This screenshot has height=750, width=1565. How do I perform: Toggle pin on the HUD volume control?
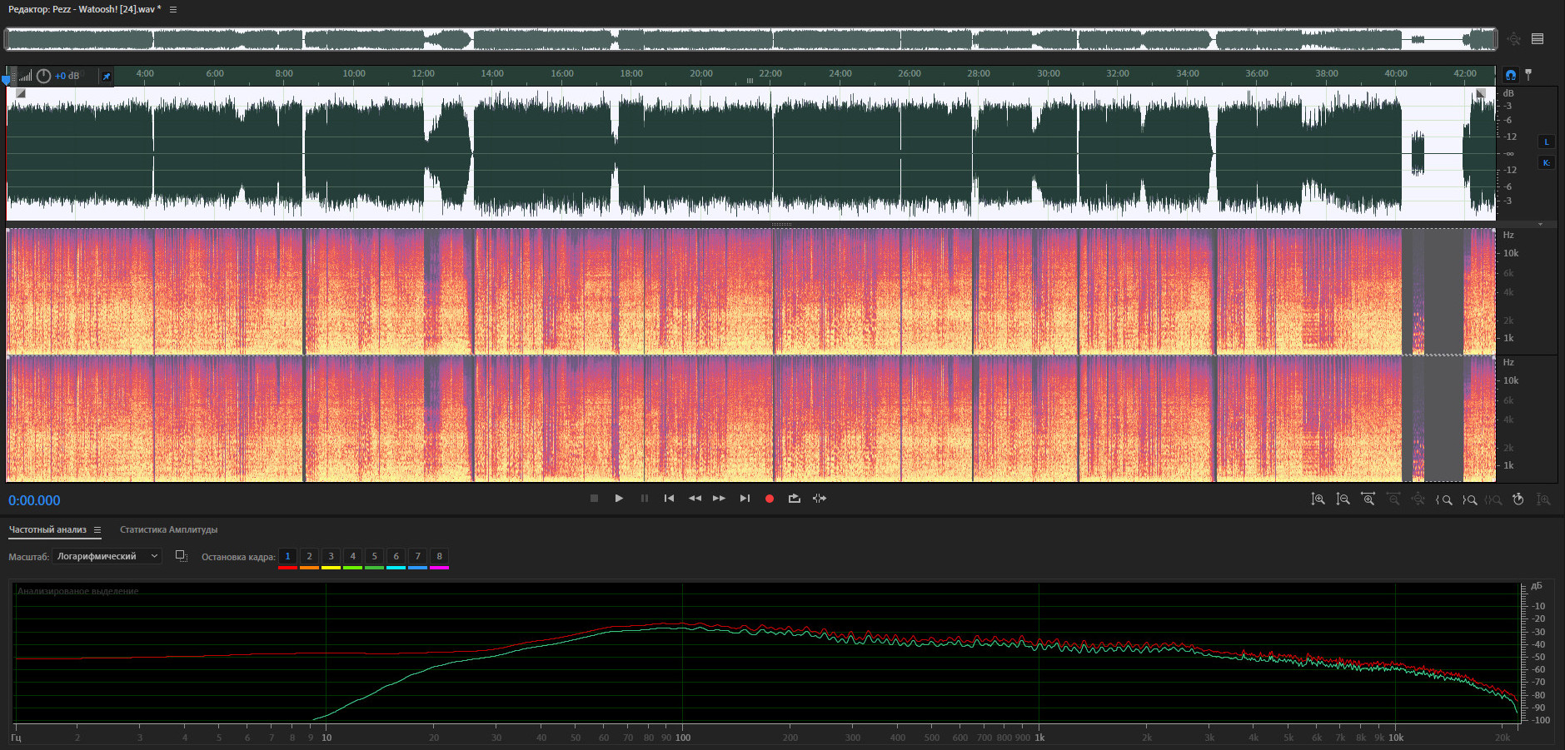(106, 77)
